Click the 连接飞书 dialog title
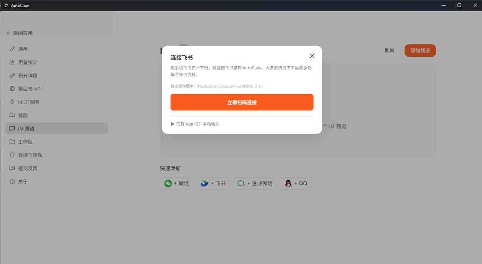The image size is (482, 264). (182, 58)
